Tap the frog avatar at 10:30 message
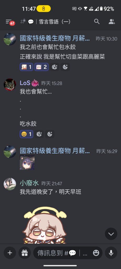Image resolution: width=121 pixels, height=269 pixels. click(10, 39)
